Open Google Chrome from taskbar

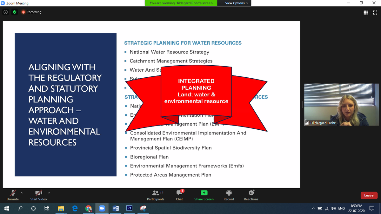[89, 209]
